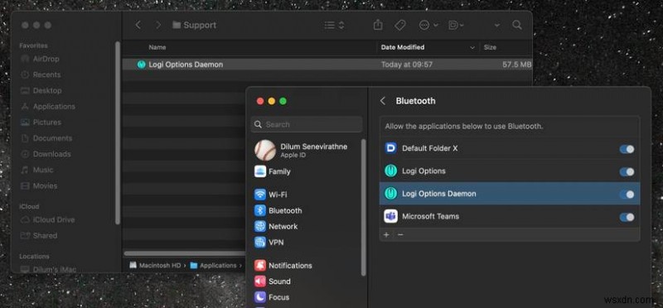Click the System Settings Search field
The width and height of the screenshot is (663, 308).
pyautogui.click(x=307, y=125)
